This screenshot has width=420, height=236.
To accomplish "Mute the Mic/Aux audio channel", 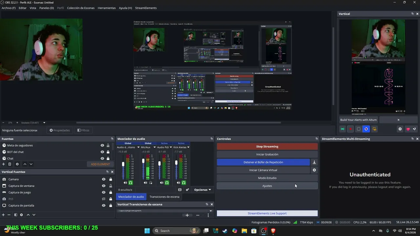I will click(146, 183).
